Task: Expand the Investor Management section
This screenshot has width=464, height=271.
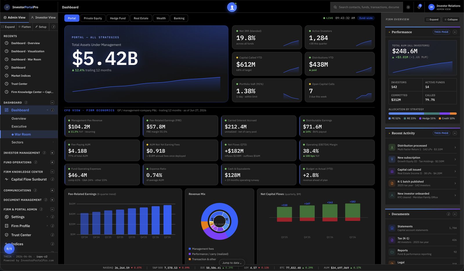Action: tap(52, 153)
